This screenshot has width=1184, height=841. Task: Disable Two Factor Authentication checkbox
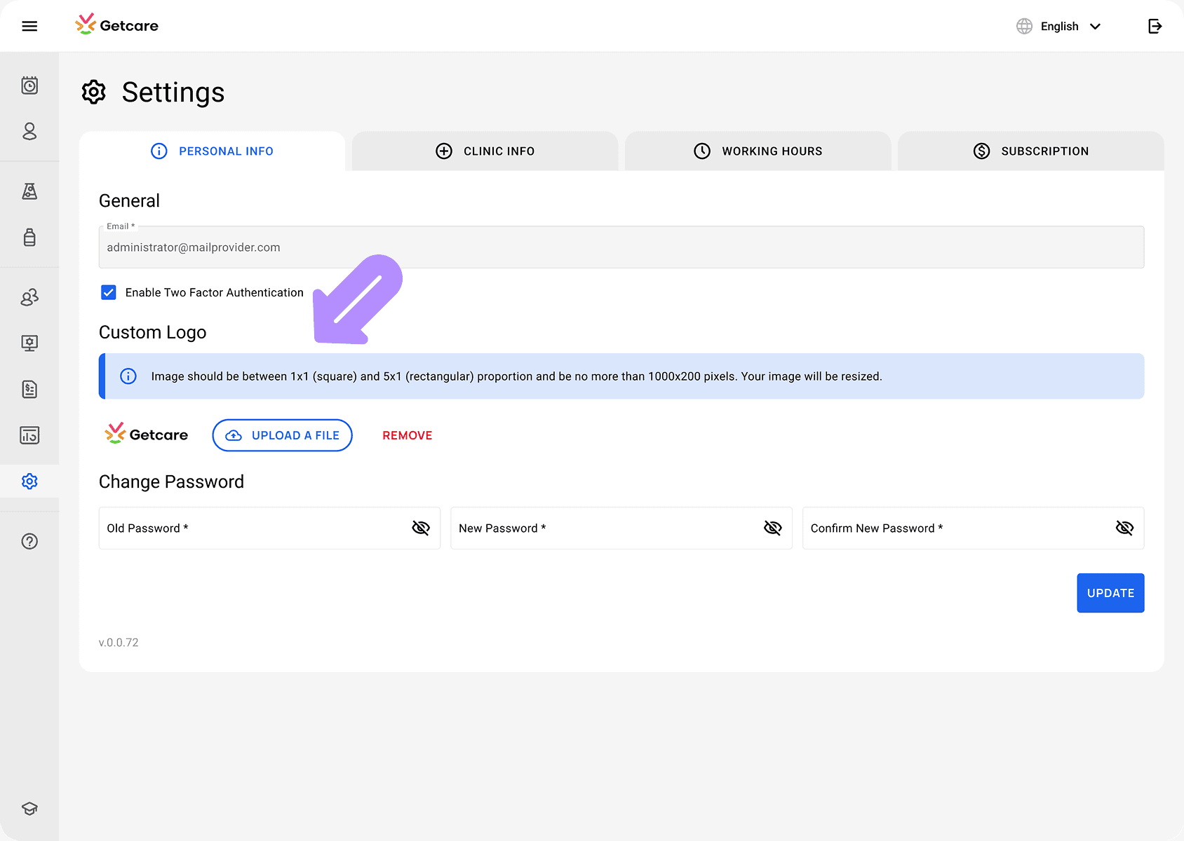[109, 292]
